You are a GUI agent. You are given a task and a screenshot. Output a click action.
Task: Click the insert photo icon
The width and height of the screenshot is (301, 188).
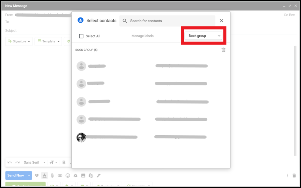(83, 175)
